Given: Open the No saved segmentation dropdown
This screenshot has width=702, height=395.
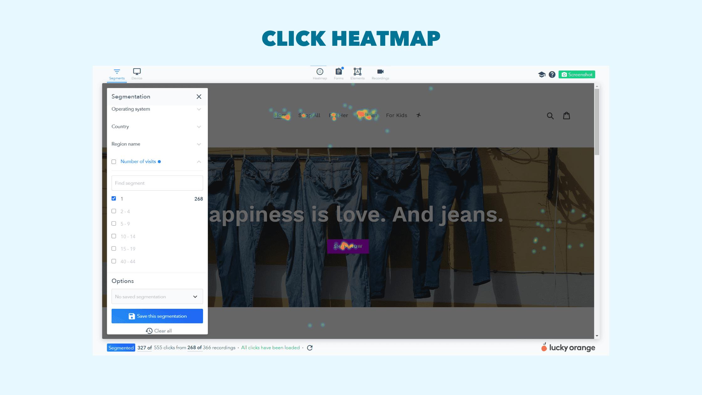Looking at the screenshot, I should tap(157, 297).
